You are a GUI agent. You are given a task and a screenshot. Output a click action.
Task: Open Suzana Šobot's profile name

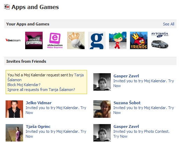click(x=127, y=103)
